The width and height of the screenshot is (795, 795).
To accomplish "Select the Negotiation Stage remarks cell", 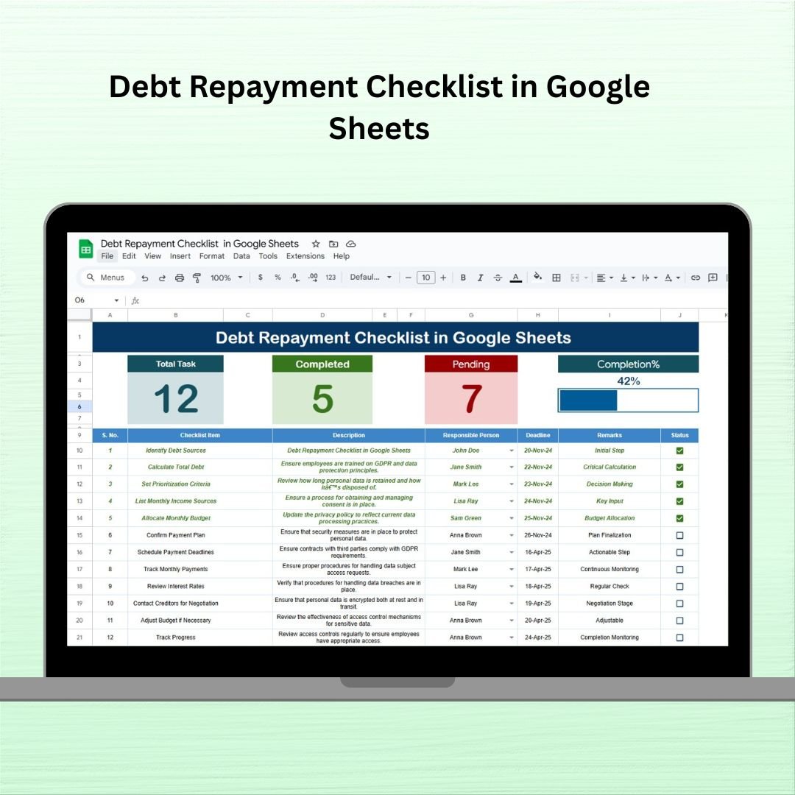I will click(x=609, y=604).
